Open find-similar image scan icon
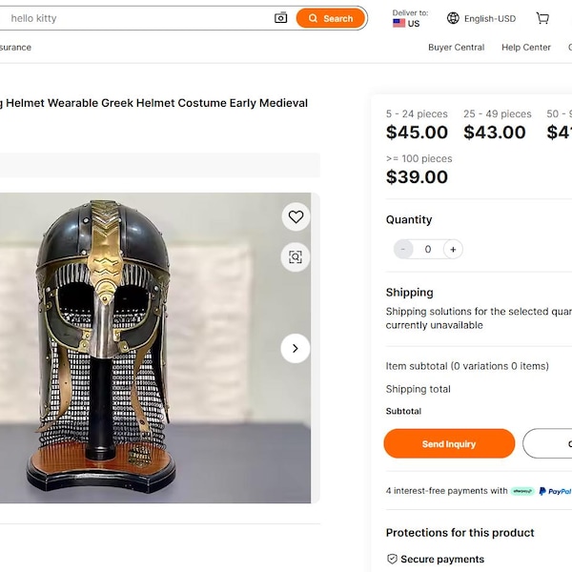 coord(296,256)
